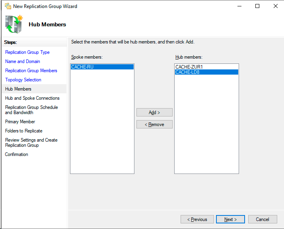Click the Hub Members step in sidebar
Viewport: 284px width, 229px height.
18,89
